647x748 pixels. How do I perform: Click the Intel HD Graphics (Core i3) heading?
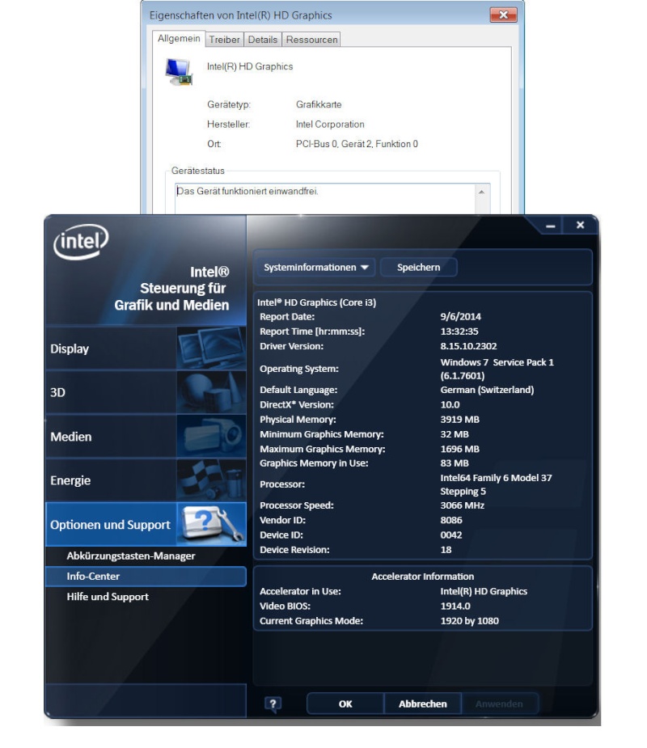click(x=316, y=302)
